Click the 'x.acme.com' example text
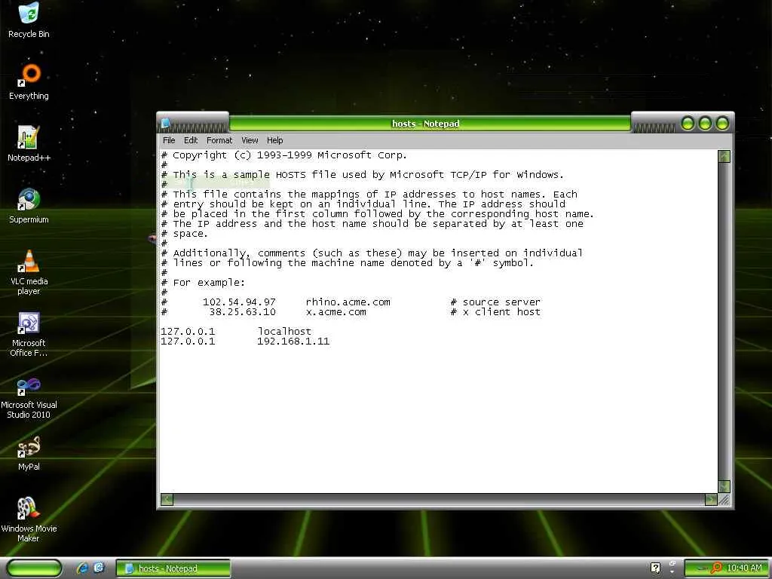This screenshot has height=579, width=772. coord(335,311)
